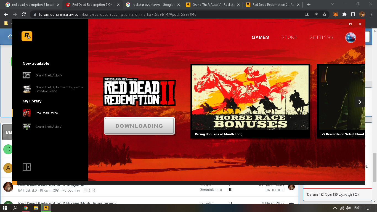Viewport: 377px width, 212px height.
Task: Click the DOWNLOADING button
Action: pyautogui.click(x=139, y=126)
